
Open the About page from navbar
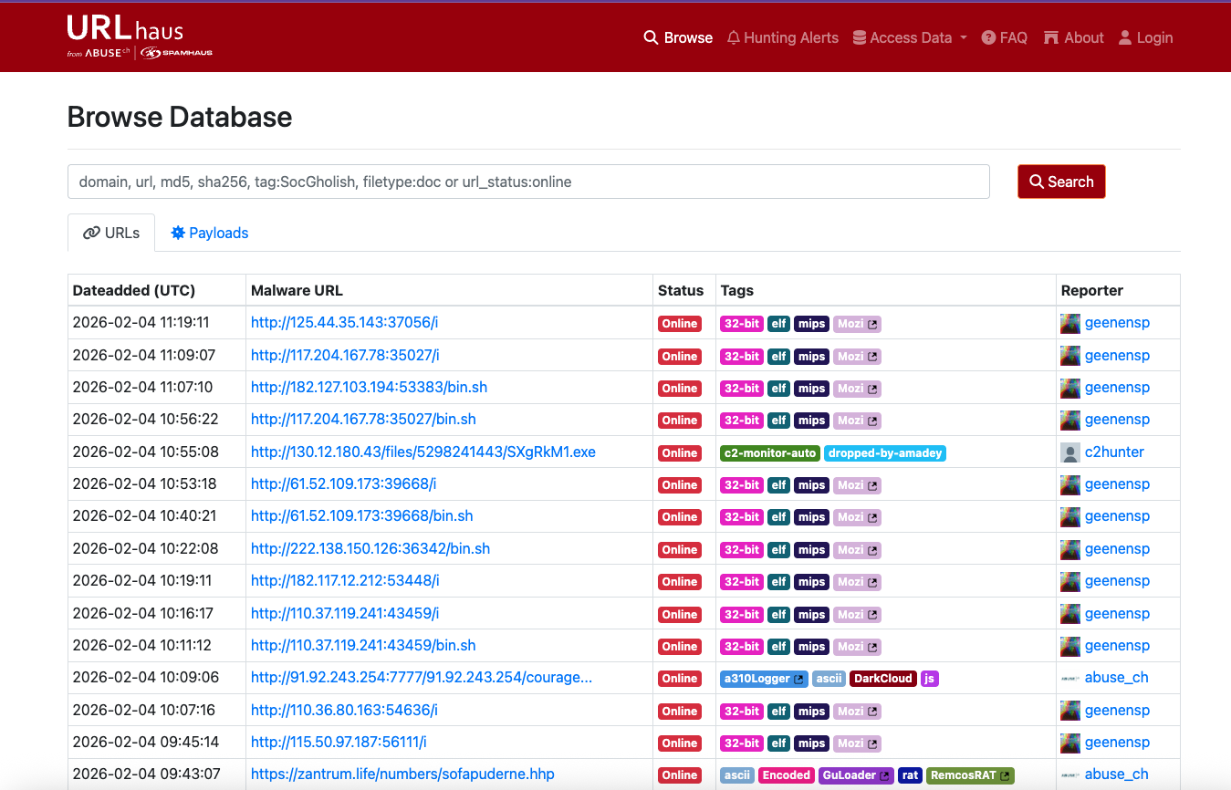point(1073,37)
